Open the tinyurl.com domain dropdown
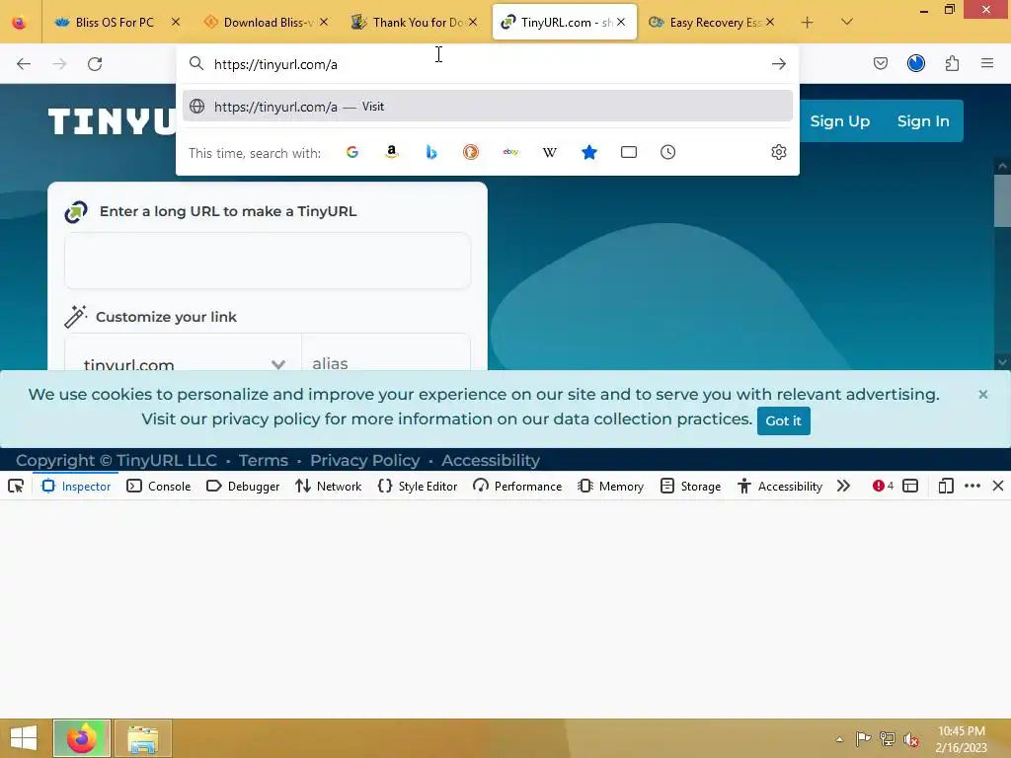1011x758 pixels. coord(183,363)
